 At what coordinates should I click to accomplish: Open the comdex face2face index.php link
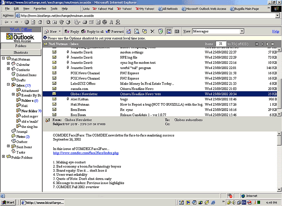coord(86,153)
